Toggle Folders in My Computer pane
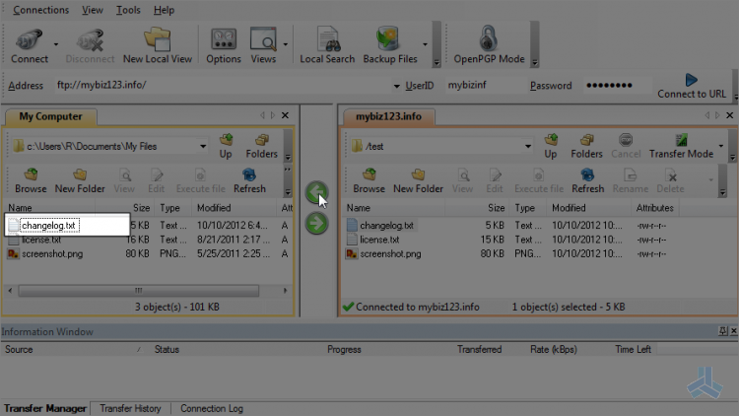 [261, 146]
